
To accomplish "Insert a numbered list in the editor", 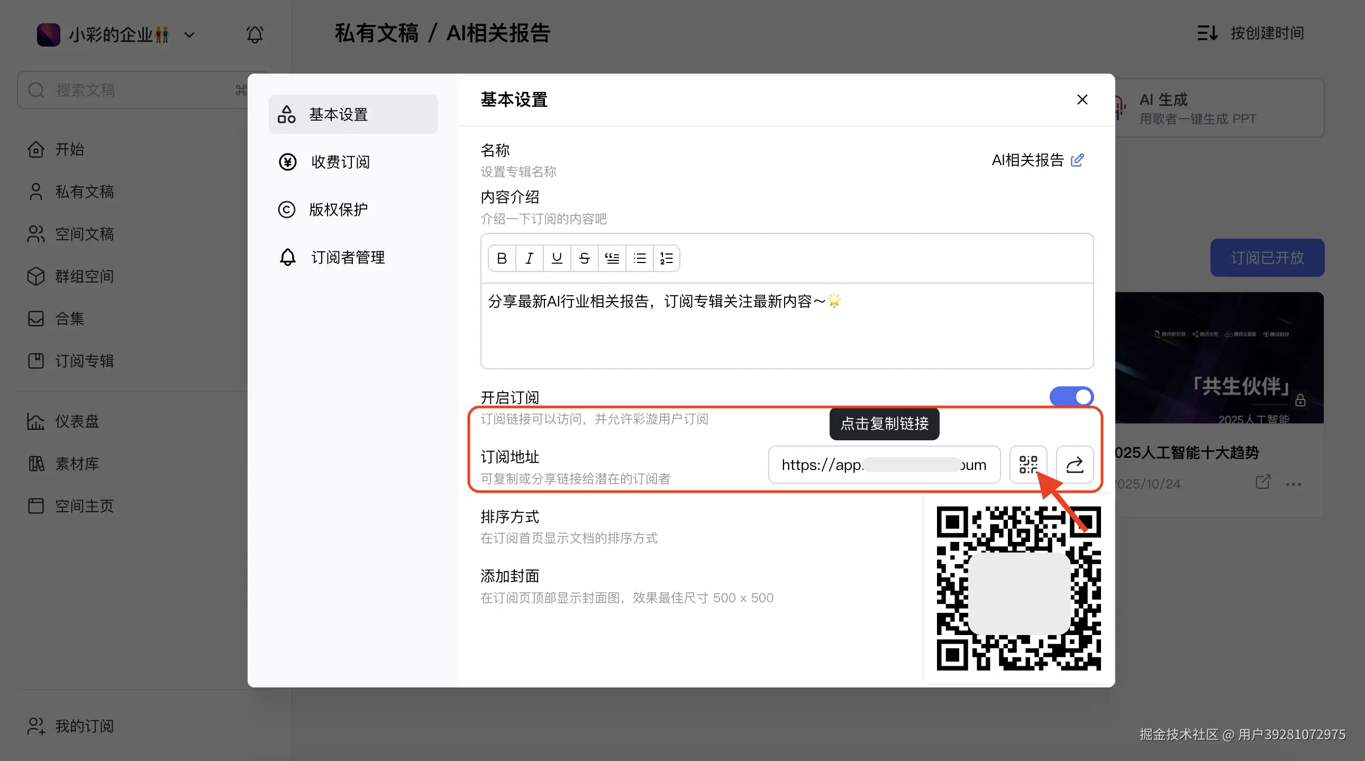I will pyautogui.click(x=666, y=258).
